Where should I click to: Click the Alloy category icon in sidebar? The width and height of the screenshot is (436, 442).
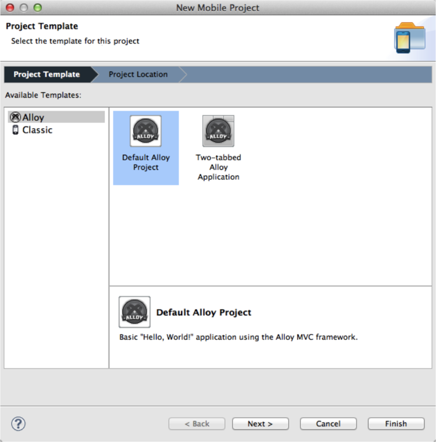(x=15, y=117)
